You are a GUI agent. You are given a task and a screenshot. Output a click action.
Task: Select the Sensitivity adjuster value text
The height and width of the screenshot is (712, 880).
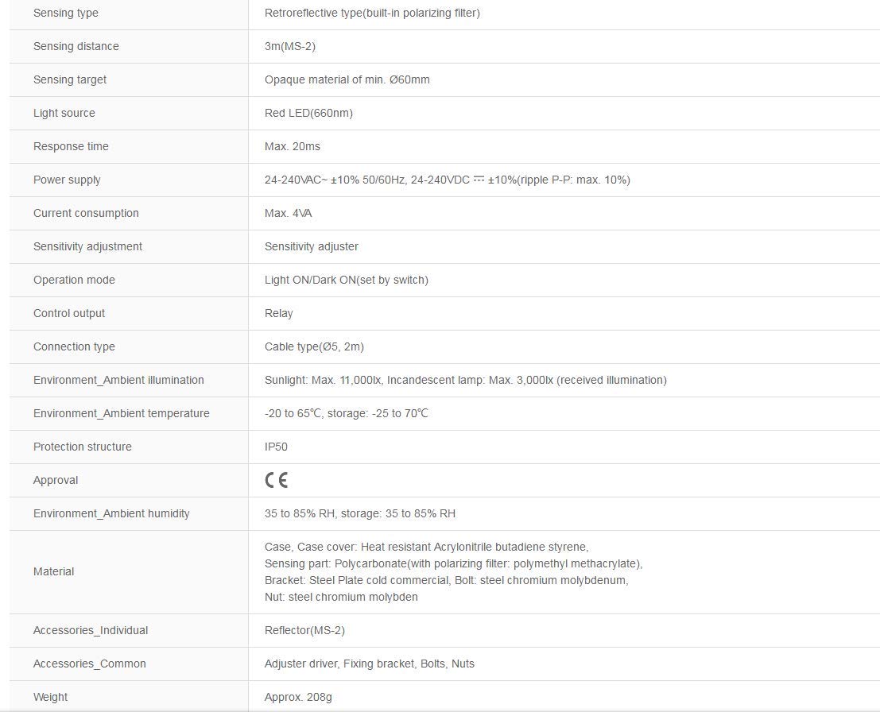[312, 246]
